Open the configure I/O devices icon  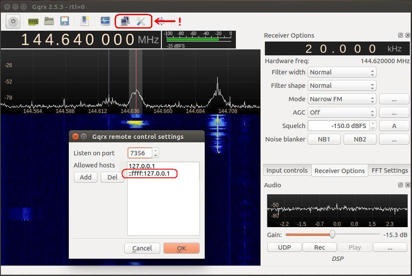coord(33,21)
